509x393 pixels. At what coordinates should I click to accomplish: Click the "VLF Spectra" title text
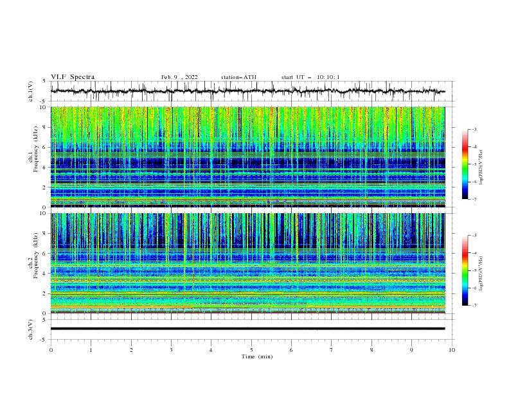(x=73, y=77)
